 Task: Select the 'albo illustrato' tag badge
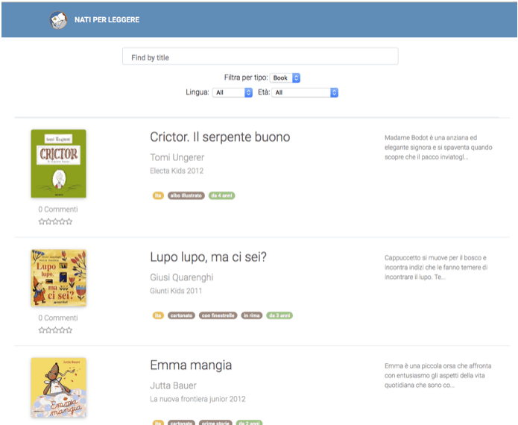[x=186, y=195]
